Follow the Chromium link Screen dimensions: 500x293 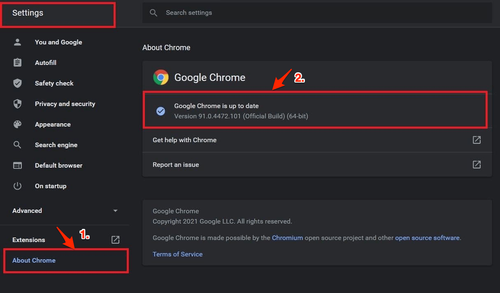tap(287, 238)
